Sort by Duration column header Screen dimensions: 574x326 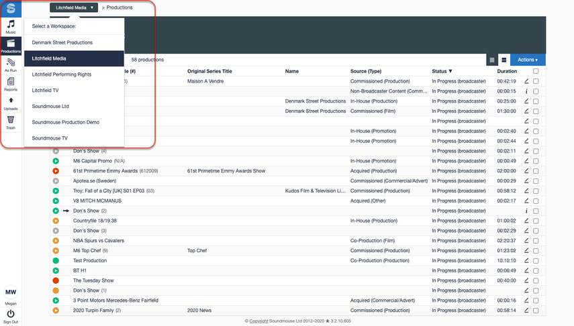pyautogui.click(x=507, y=71)
